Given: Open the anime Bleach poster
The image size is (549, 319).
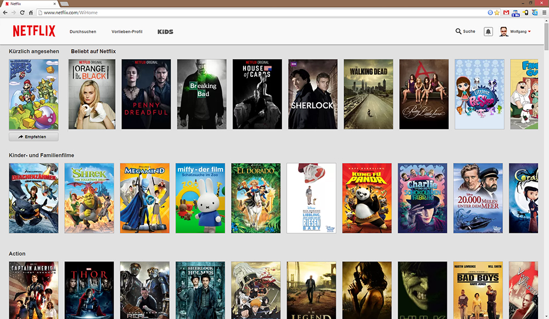Looking at the screenshot, I should 256,290.
